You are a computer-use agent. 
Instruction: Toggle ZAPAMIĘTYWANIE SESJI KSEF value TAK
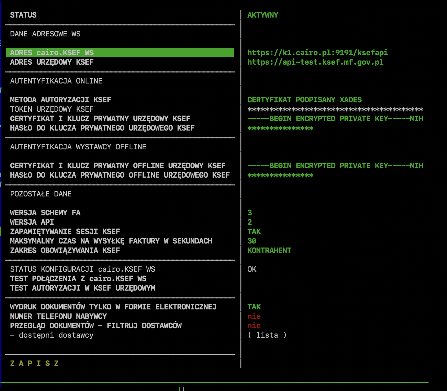pos(254,232)
